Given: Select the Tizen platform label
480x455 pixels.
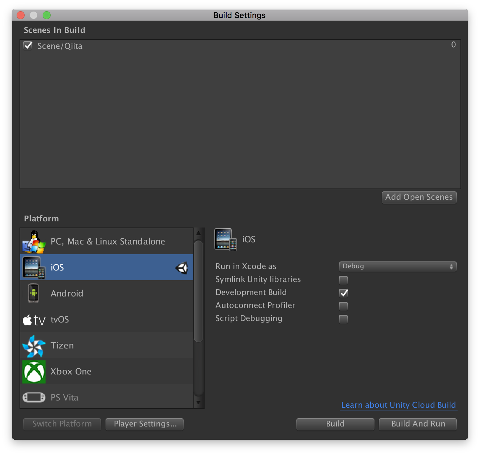Looking at the screenshot, I should [62, 346].
